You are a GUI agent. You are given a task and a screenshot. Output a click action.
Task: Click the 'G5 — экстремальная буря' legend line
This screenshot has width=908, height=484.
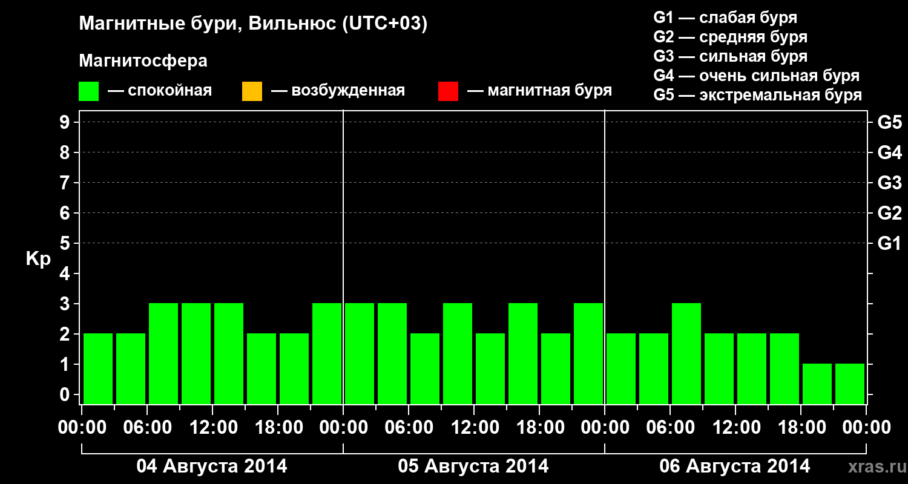757,95
